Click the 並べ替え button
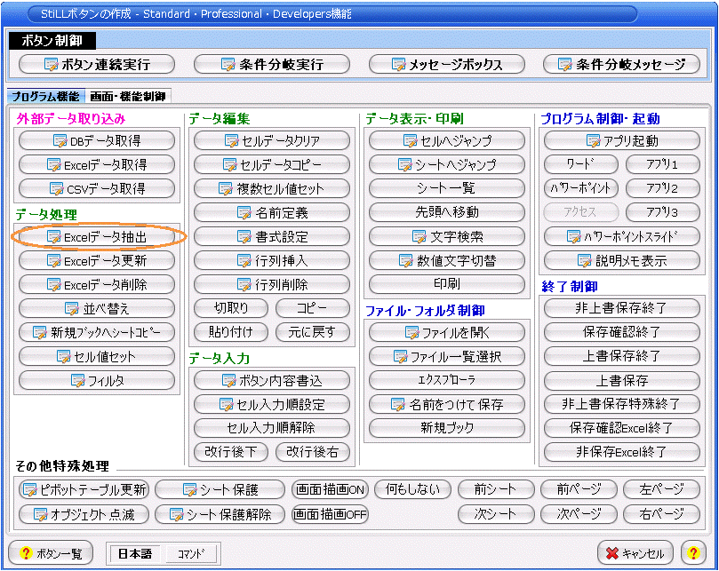 click(97, 308)
